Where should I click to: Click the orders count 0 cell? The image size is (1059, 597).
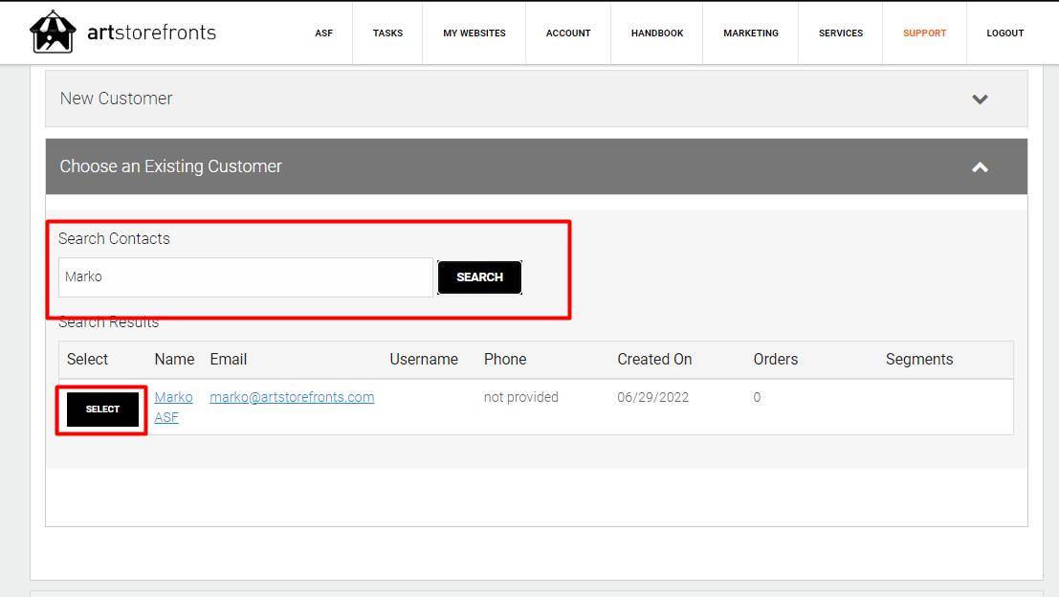click(757, 397)
